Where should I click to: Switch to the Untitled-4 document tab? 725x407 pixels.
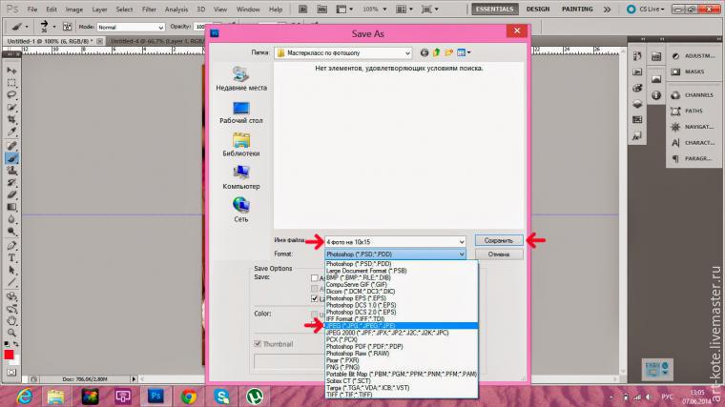click(156, 41)
